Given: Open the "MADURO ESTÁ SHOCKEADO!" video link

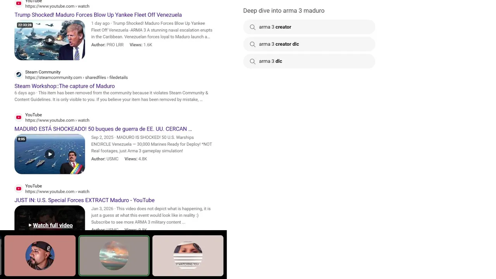Looking at the screenshot, I should tap(103, 129).
